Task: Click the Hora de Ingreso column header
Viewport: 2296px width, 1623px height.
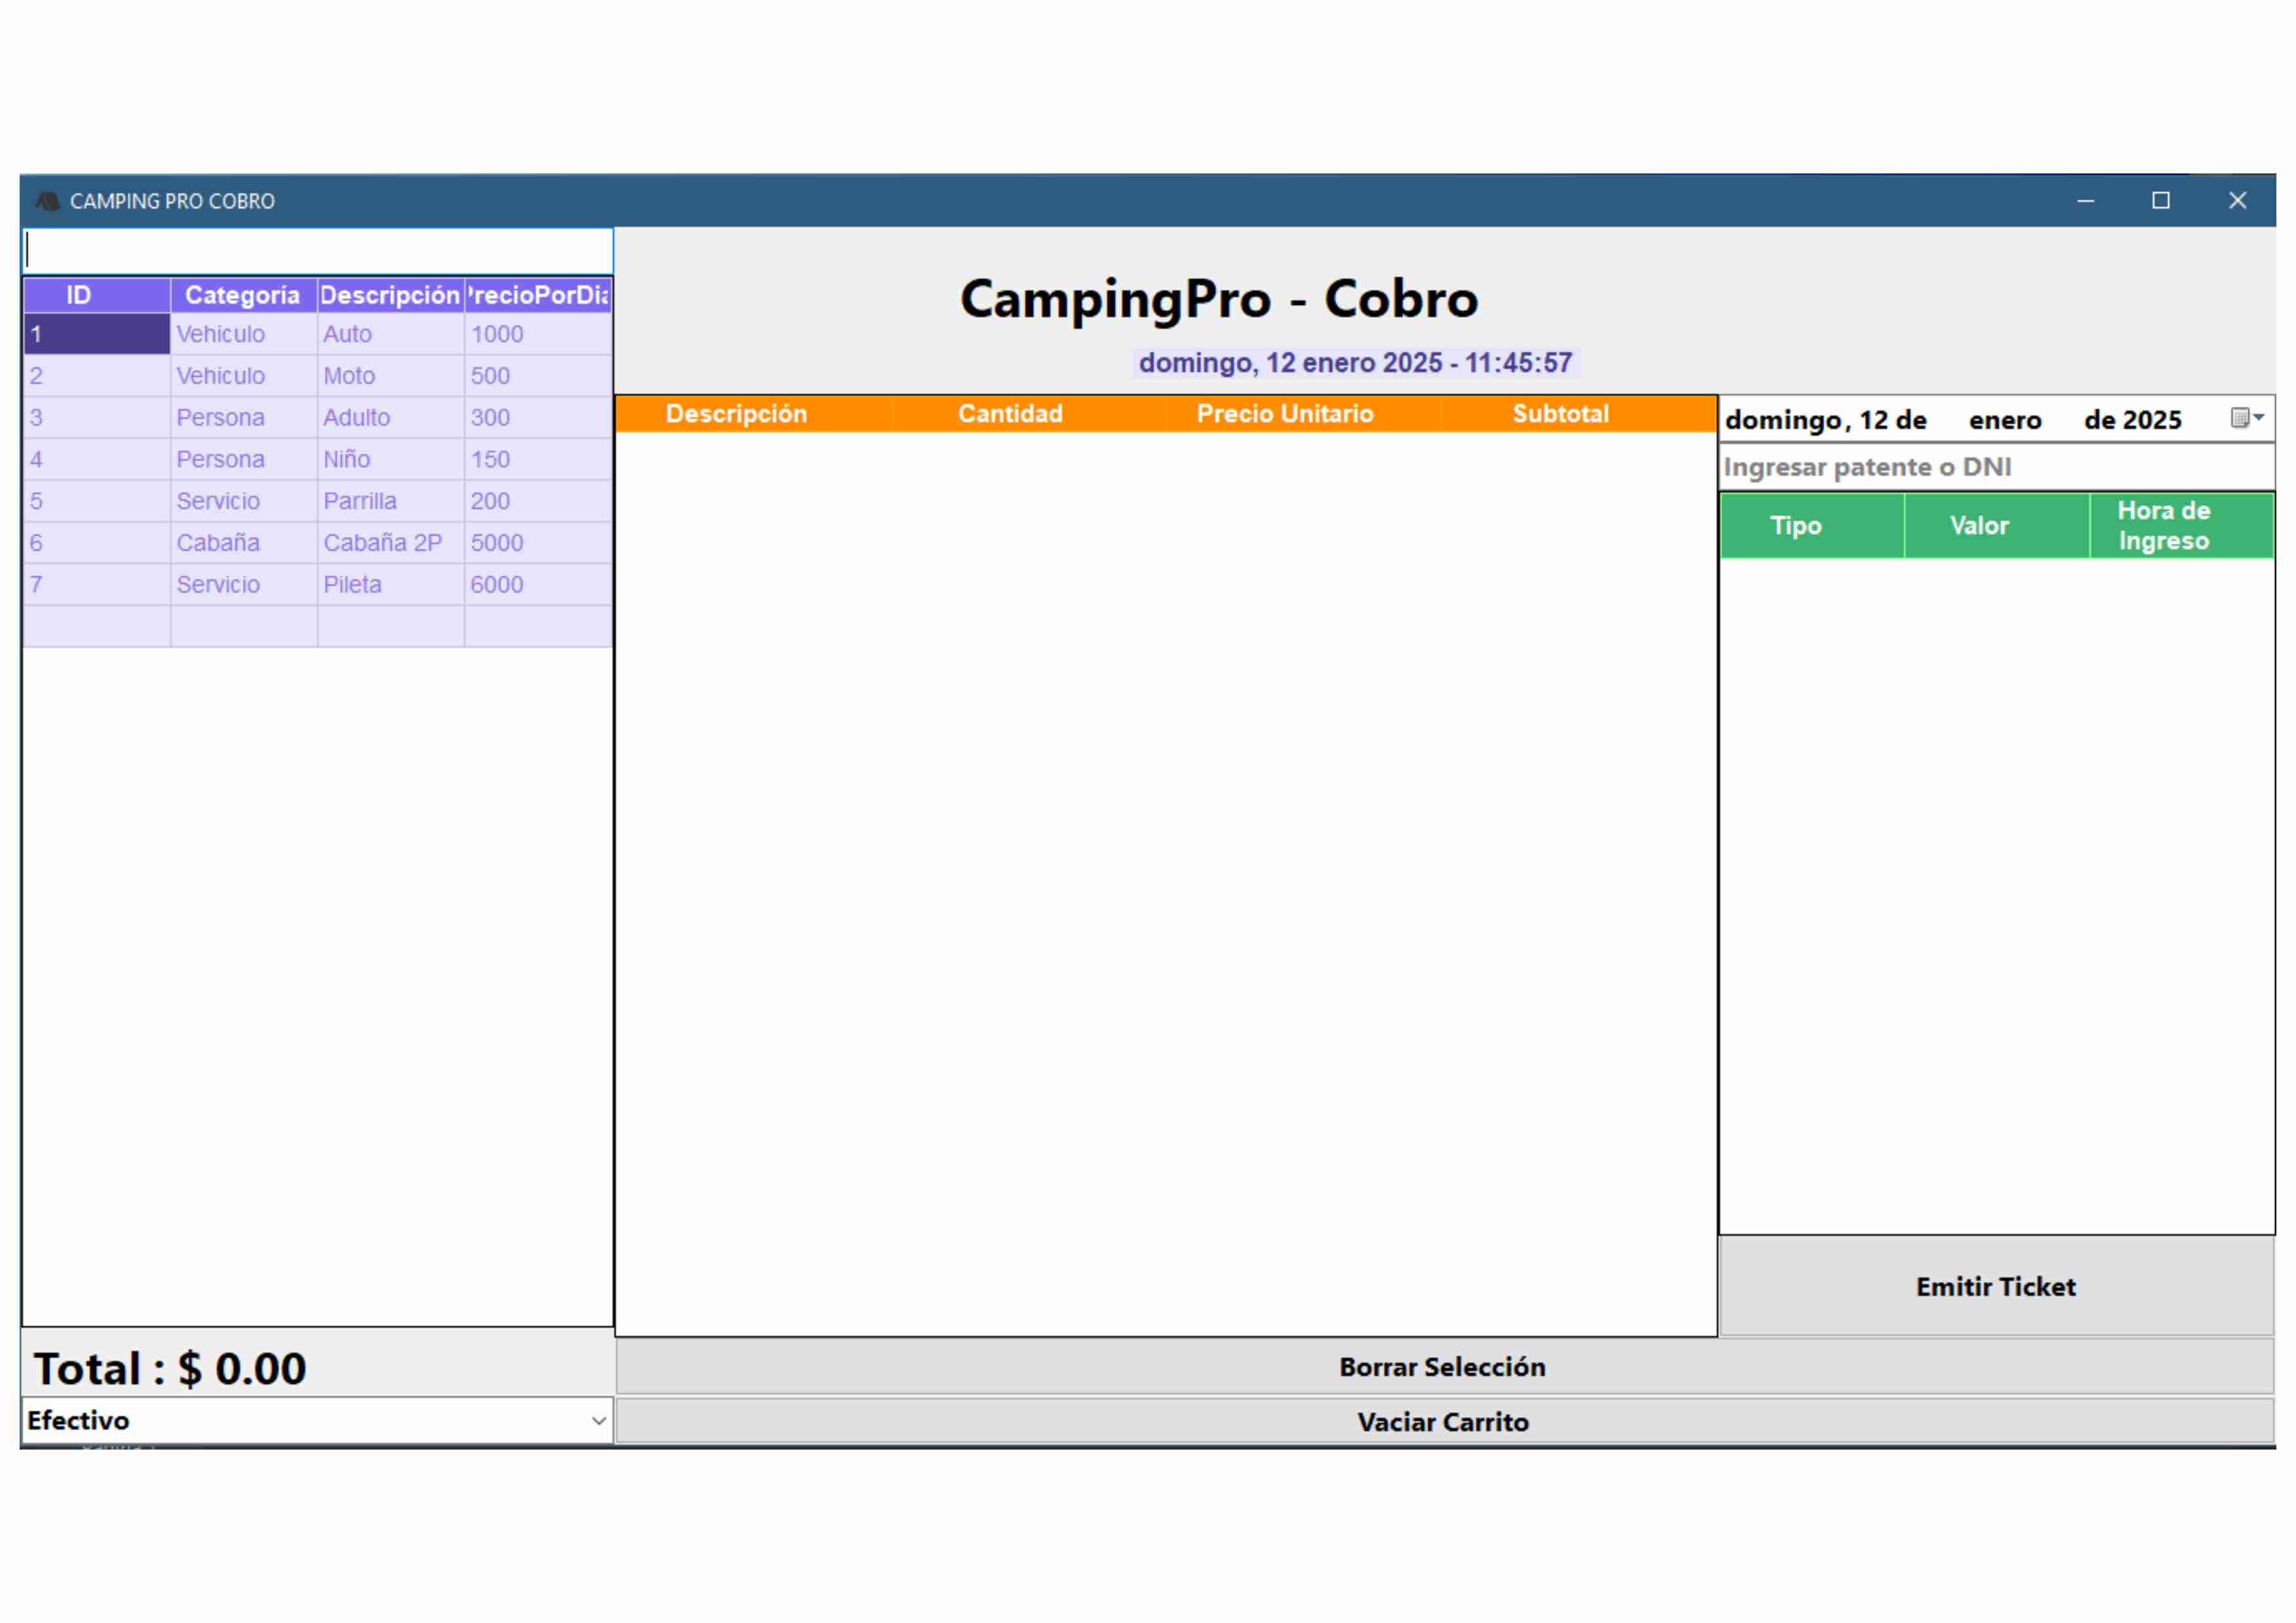Action: (2163, 525)
